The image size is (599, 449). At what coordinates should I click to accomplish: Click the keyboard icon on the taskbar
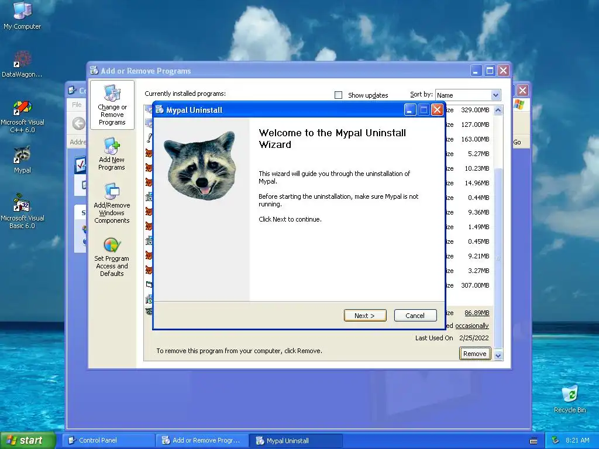[533, 441]
